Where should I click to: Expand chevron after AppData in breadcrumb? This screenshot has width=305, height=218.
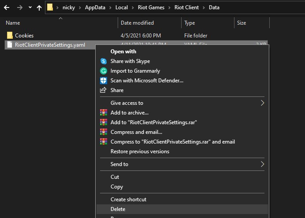(x=110, y=7)
